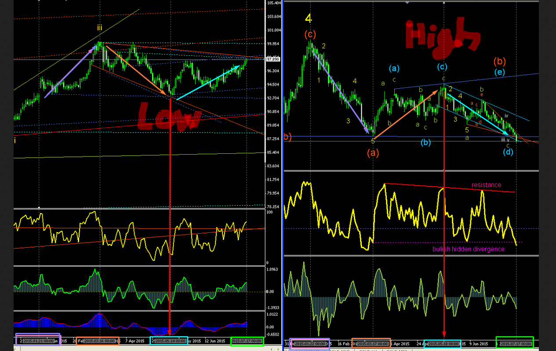Click the 83.604 price axis value
Screen dimensions: 556x351
274,166
